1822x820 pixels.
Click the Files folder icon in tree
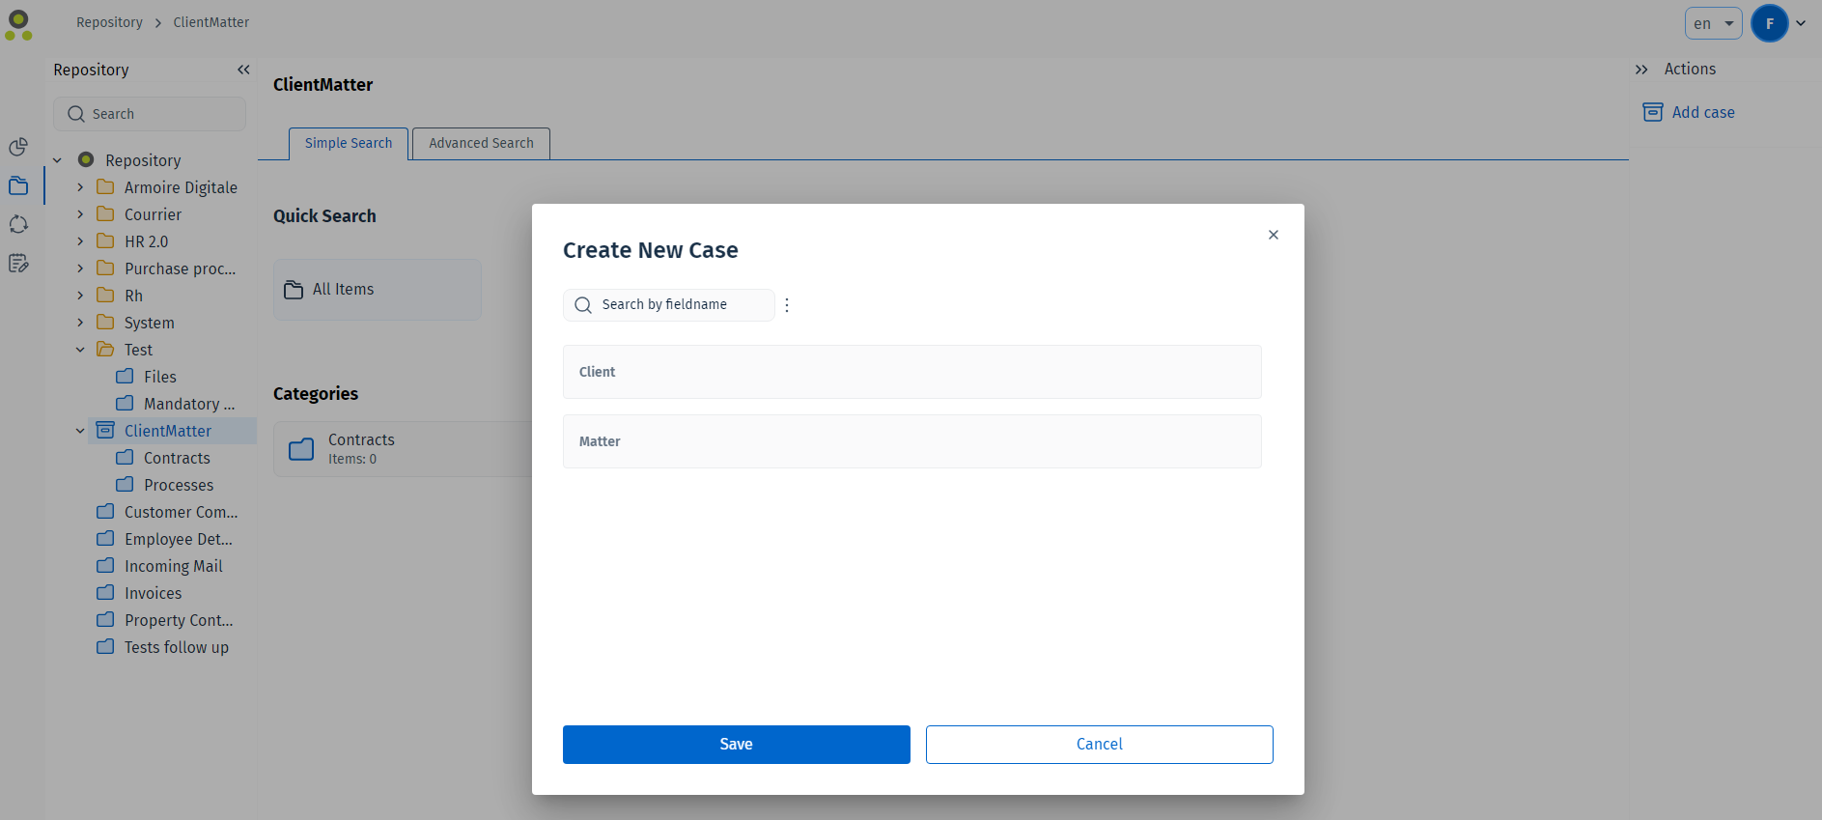125,376
